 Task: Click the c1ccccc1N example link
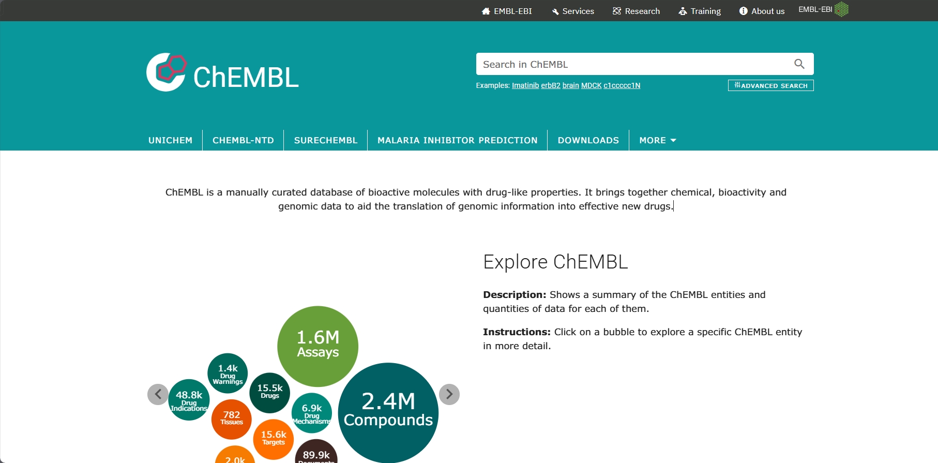click(x=622, y=85)
